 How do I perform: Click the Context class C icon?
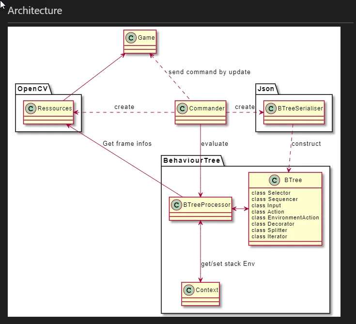pos(189,290)
